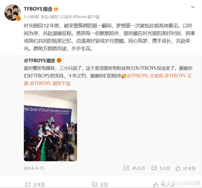Like this post via bottom thumbs-up
The height and width of the screenshot is (188, 202).
156,185
